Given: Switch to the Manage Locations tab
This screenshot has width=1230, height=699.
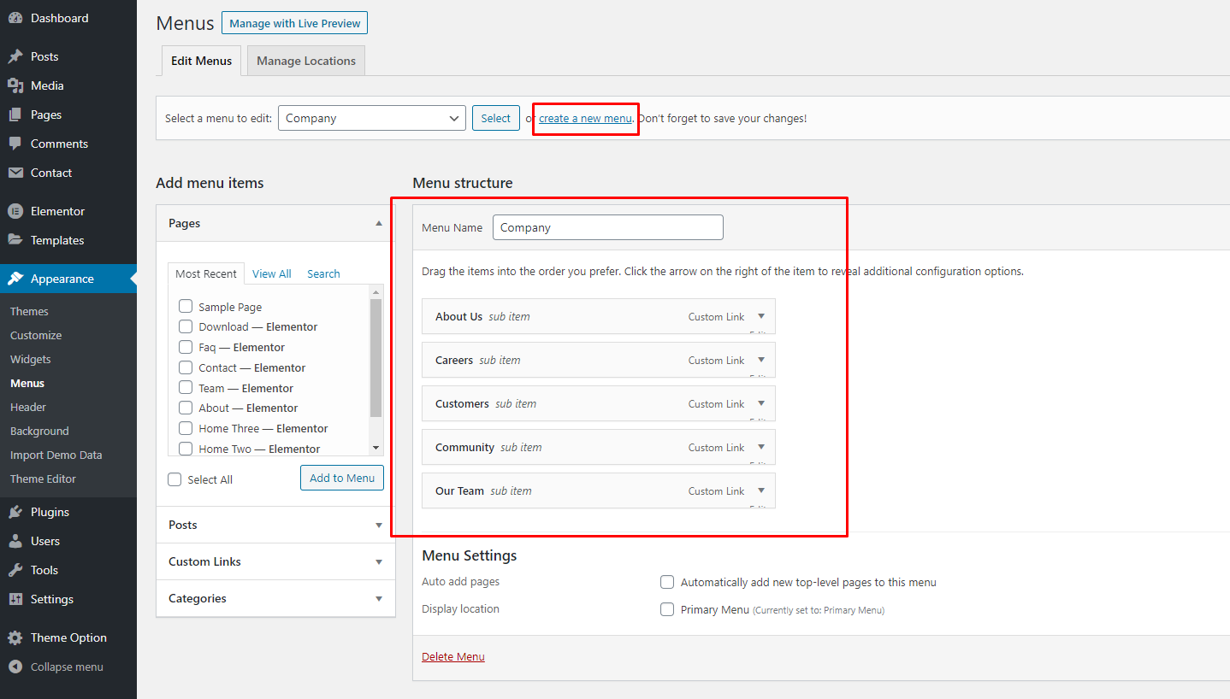Looking at the screenshot, I should tap(305, 61).
